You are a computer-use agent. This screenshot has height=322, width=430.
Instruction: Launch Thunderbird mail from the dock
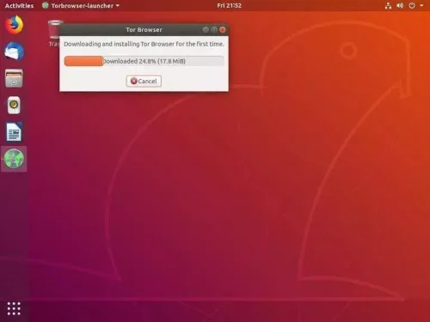click(14, 52)
